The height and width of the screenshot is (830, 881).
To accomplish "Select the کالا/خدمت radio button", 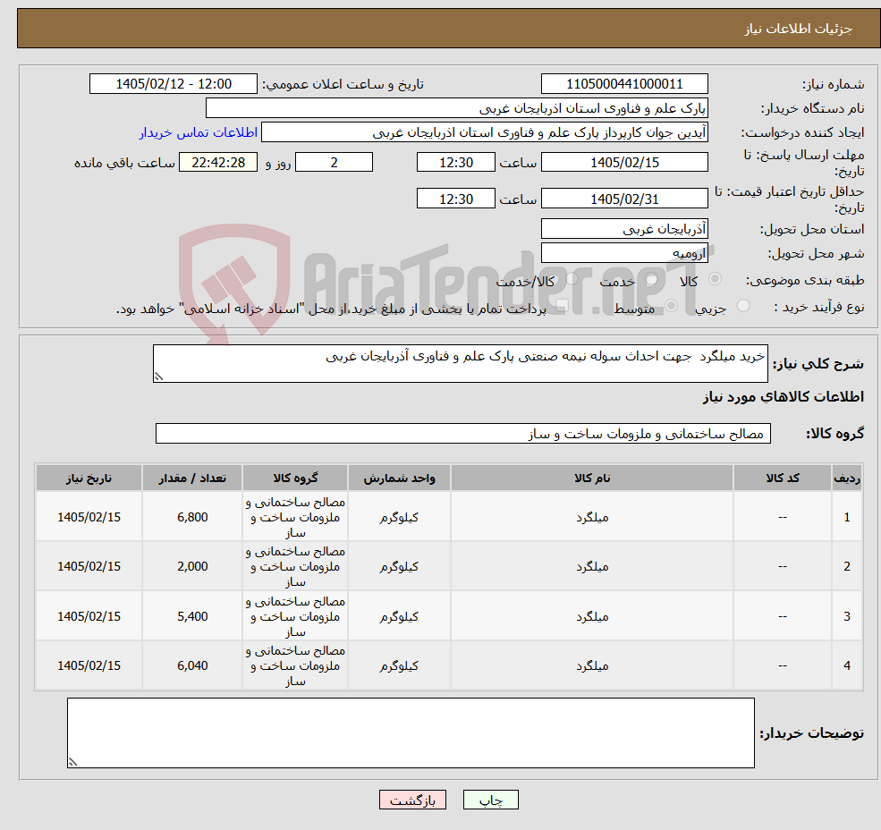I will coord(572,279).
